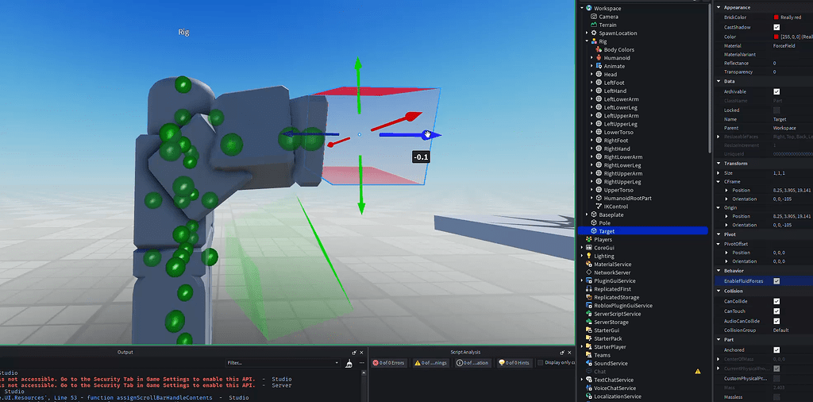Screen dimensions: 813x402
Task: Open the Output Filter dropdown arrow
Action: pos(337,363)
